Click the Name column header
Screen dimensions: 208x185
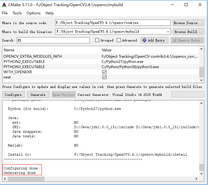point(9,50)
